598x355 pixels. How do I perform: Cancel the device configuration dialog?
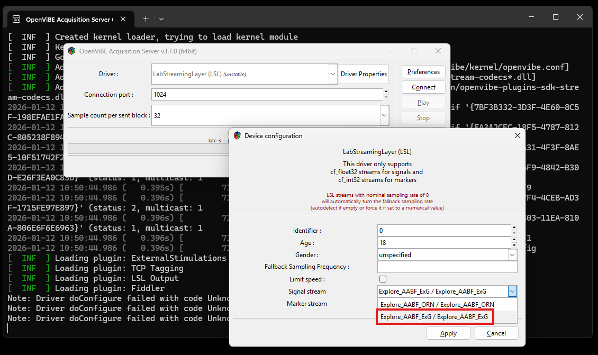496,333
